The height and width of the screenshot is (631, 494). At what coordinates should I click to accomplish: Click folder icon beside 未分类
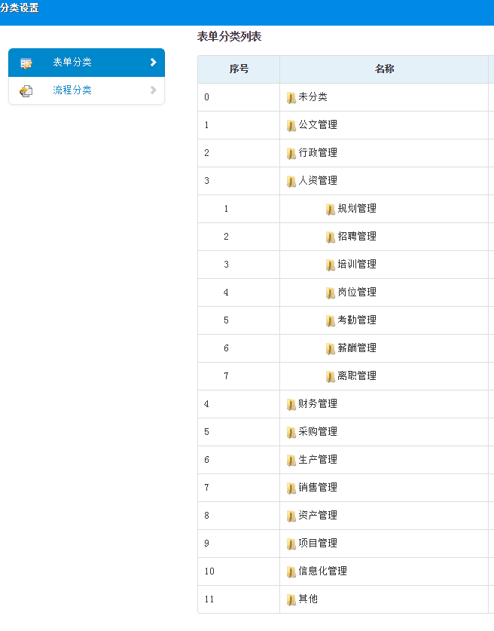[x=291, y=98]
